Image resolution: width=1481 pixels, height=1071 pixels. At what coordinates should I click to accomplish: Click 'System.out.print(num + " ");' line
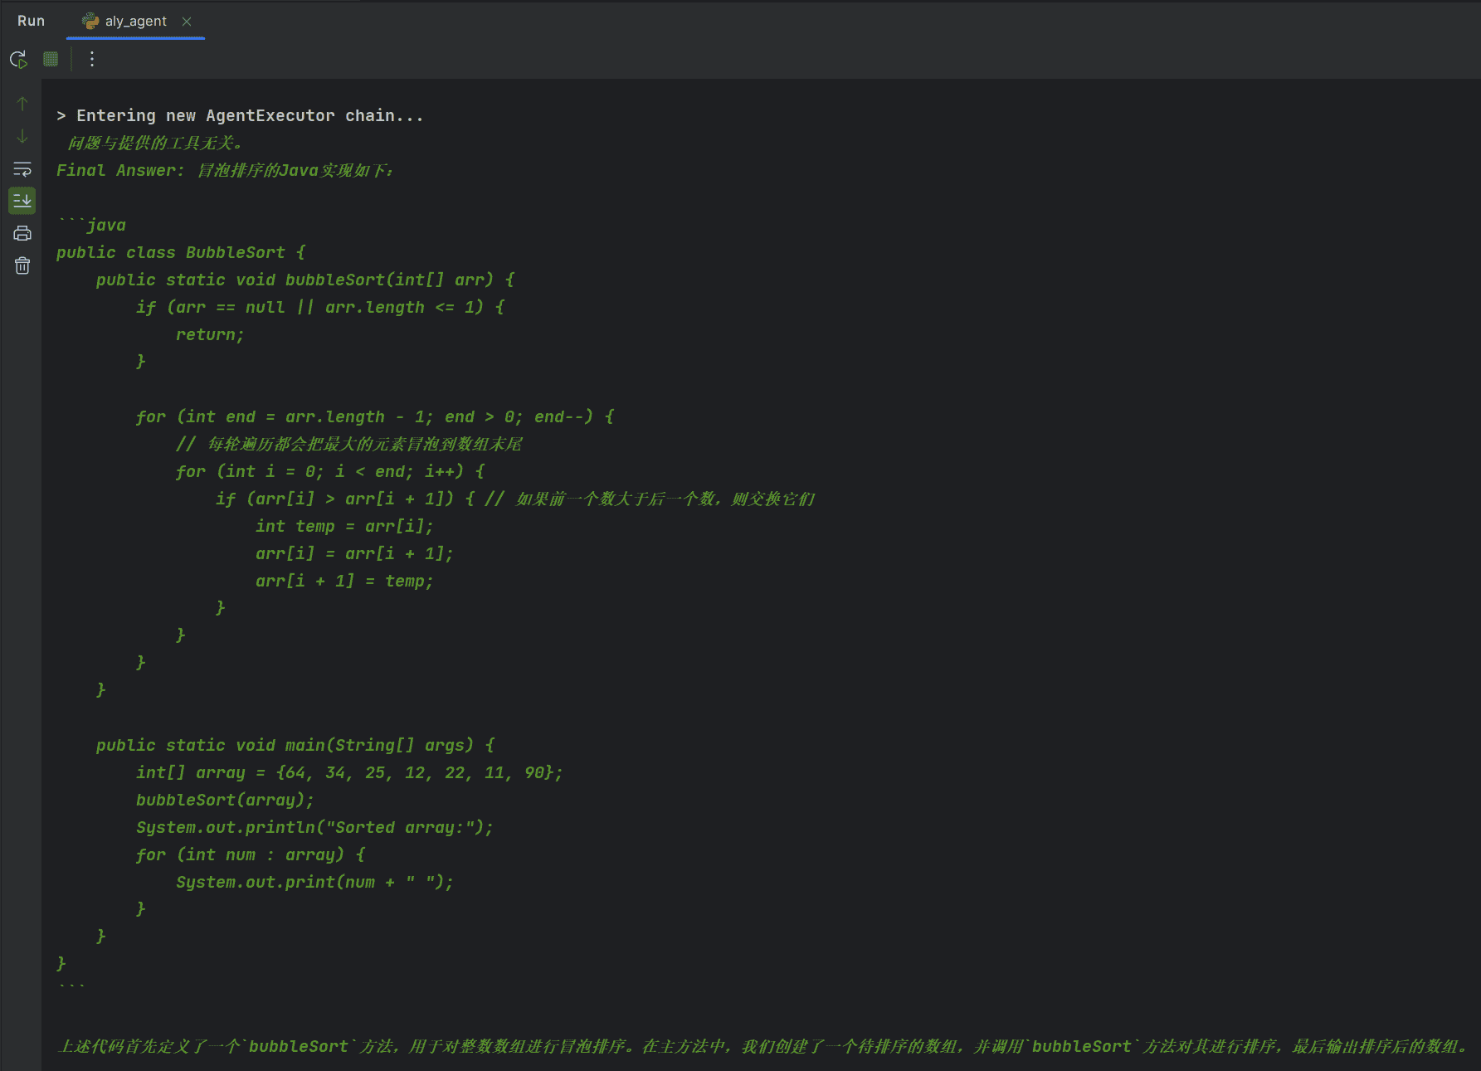pos(314,882)
